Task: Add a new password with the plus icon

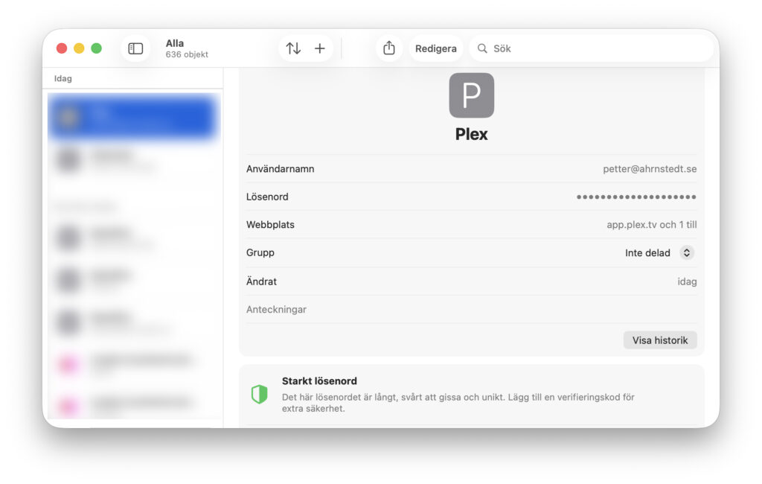Action: coord(320,48)
